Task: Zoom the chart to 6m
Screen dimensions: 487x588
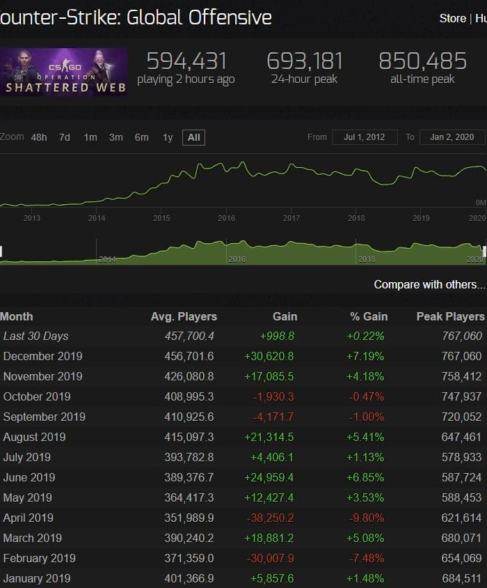Action: (x=142, y=137)
